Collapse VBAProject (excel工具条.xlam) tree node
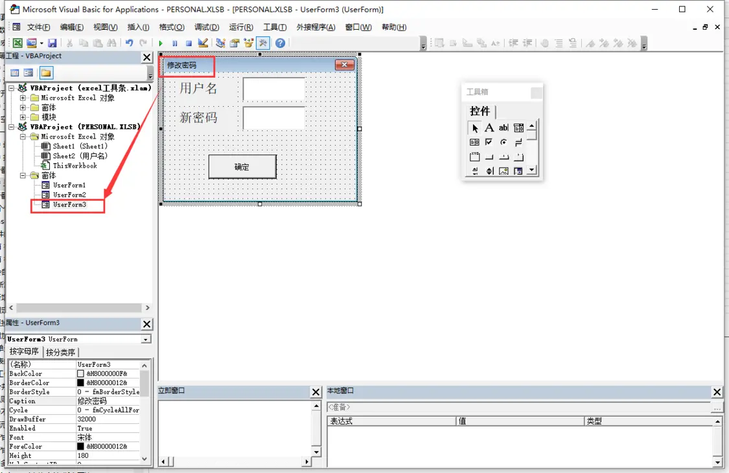The width and height of the screenshot is (729, 473). click(12, 88)
